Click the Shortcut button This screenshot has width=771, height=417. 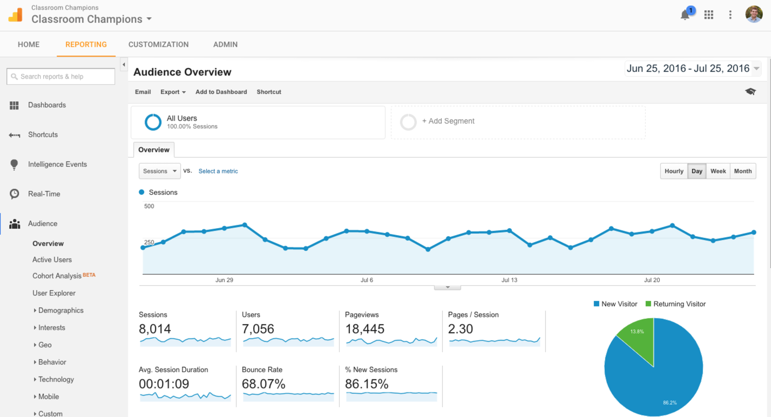pyautogui.click(x=269, y=92)
